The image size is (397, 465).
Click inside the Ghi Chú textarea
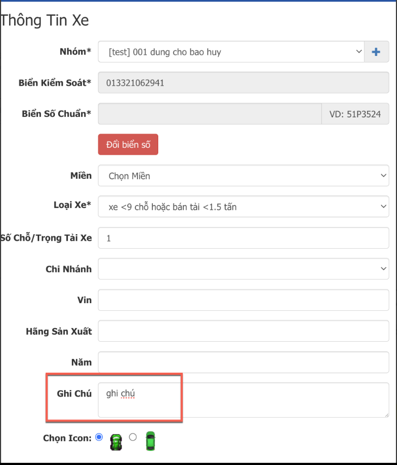click(244, 400)
